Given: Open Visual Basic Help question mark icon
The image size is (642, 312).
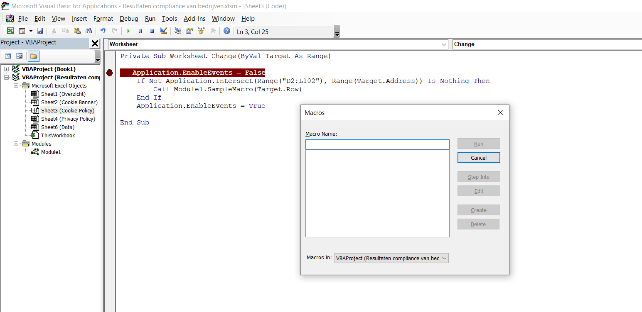Looking at the screenshot, I should point(227,31).
